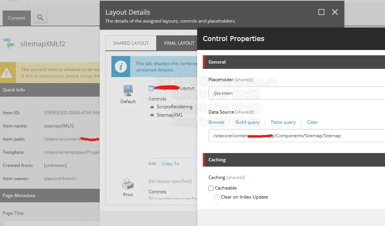Select the Default device monitor icon
Image resolution: width=385 pixels, height=226 pixels.
click(x=128, y=90)
